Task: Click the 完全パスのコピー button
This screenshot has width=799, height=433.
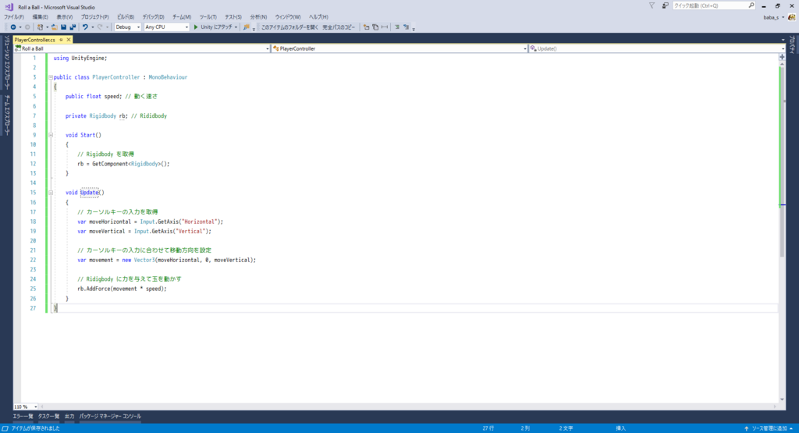Action: click(339, 27)
